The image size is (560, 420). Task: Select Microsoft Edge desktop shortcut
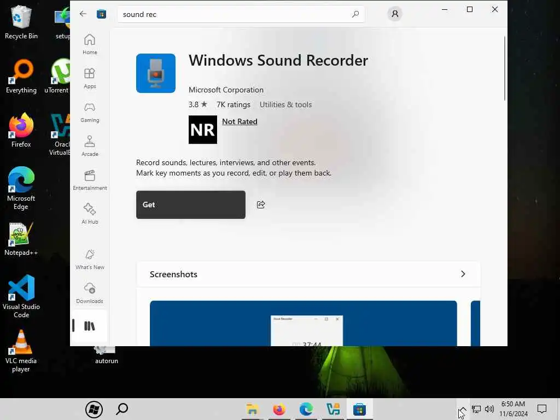[x=21, y=188]
